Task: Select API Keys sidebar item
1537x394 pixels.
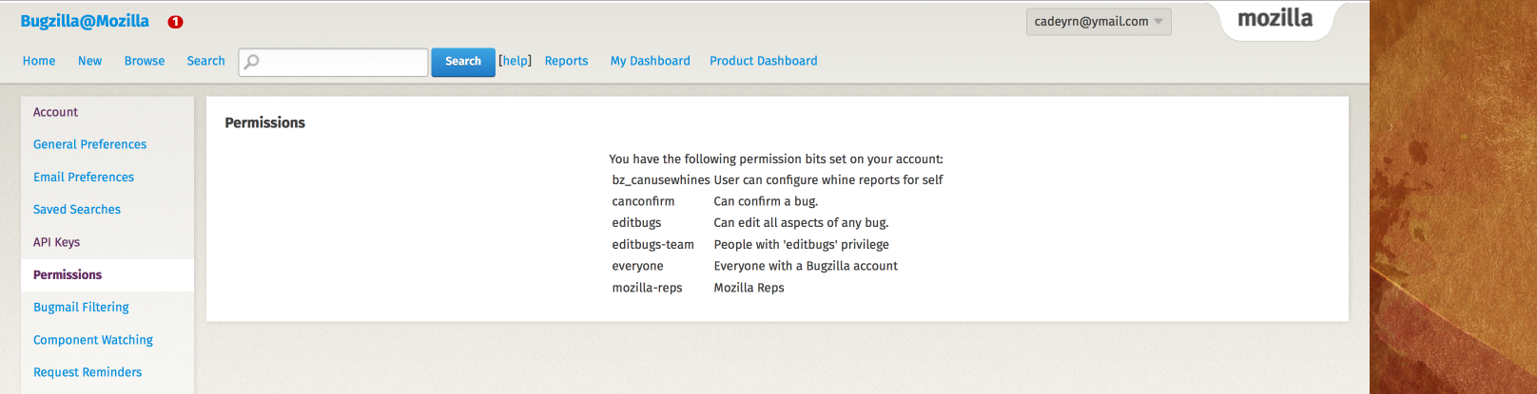Action: 57,242
